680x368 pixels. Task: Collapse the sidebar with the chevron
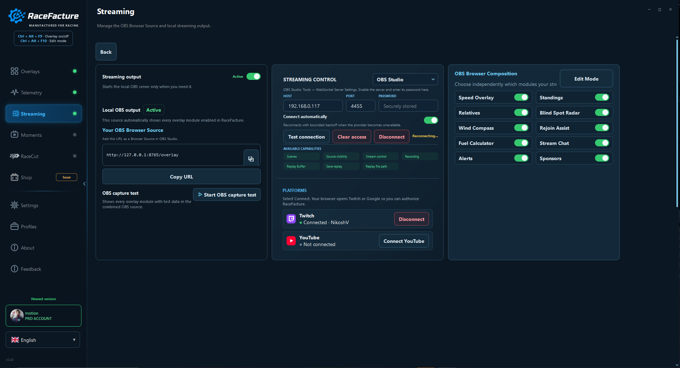click(x=84, y=184)
